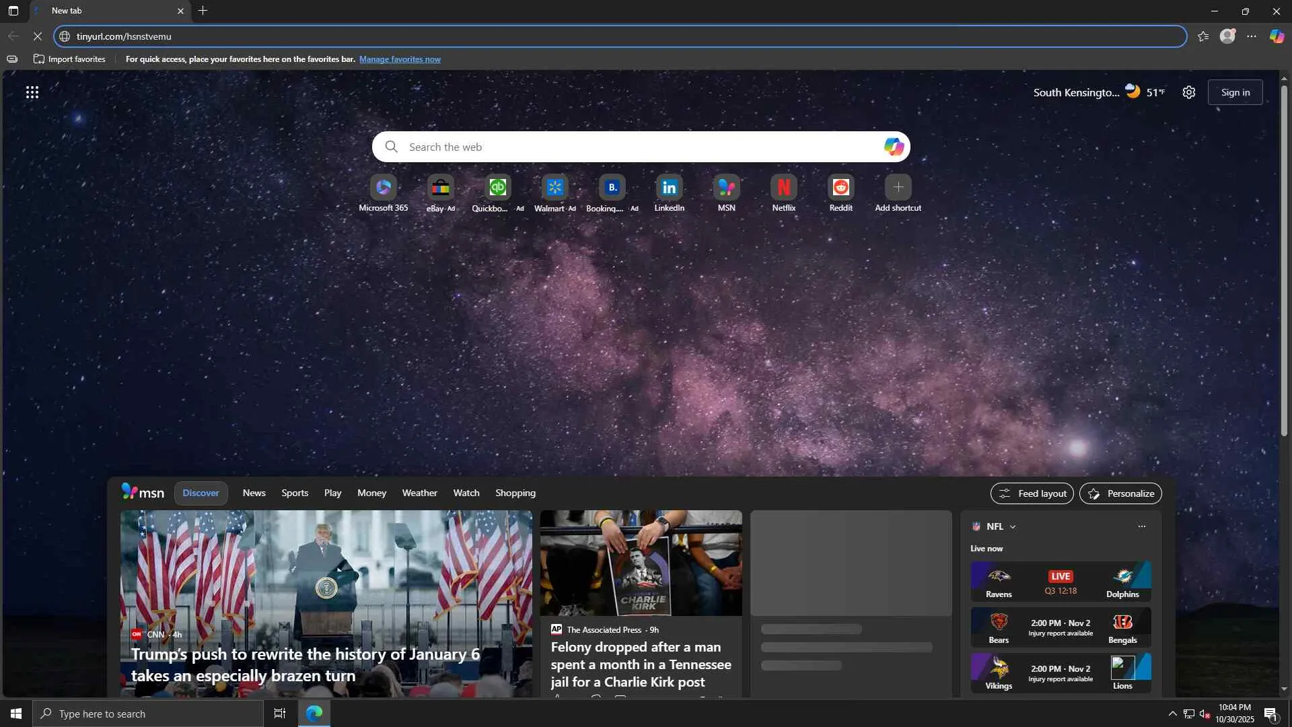
Task: Open page settings gear icon
Action: click(1189, 92)
